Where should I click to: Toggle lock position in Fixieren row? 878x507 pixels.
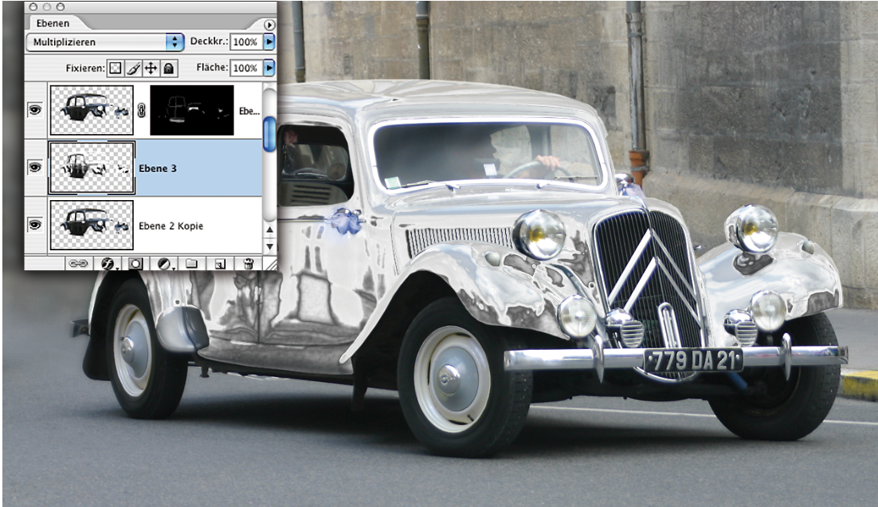pos(151,69)
